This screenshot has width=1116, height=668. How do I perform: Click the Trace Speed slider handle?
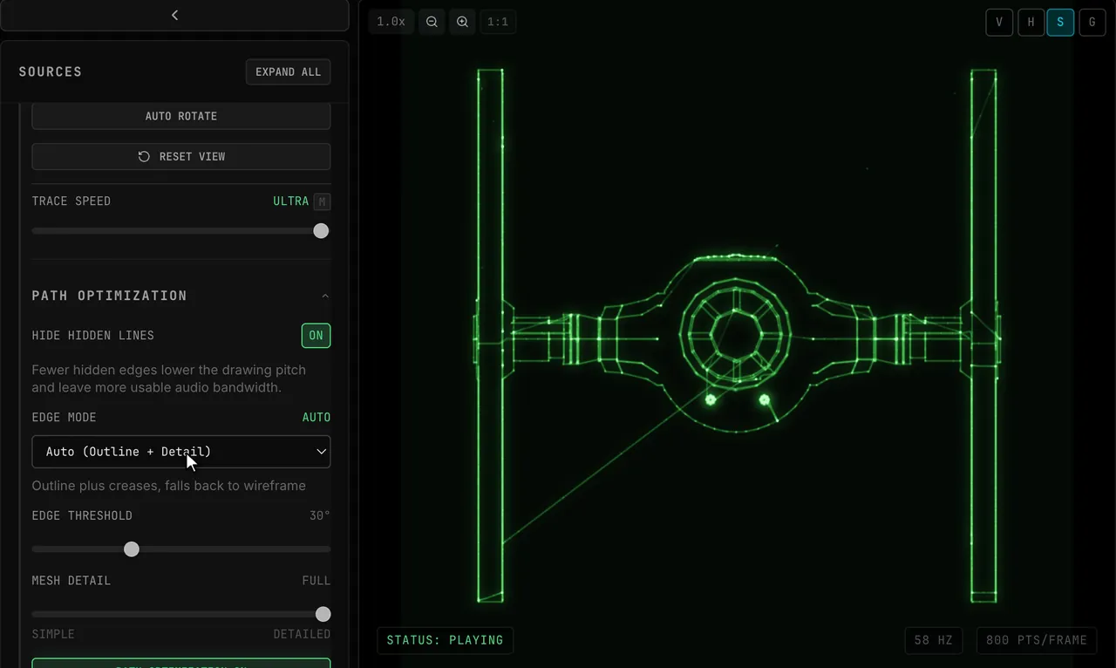[x=322, y=230]
